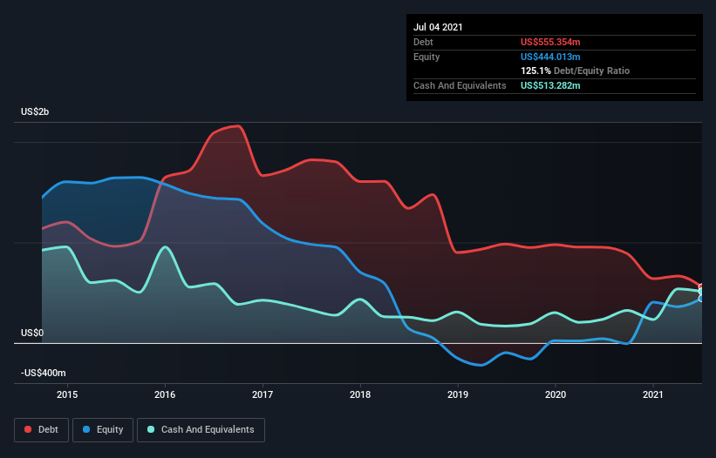Select the 2021 x-axis label
Screen dimensions: 716x458
(653, 394)
